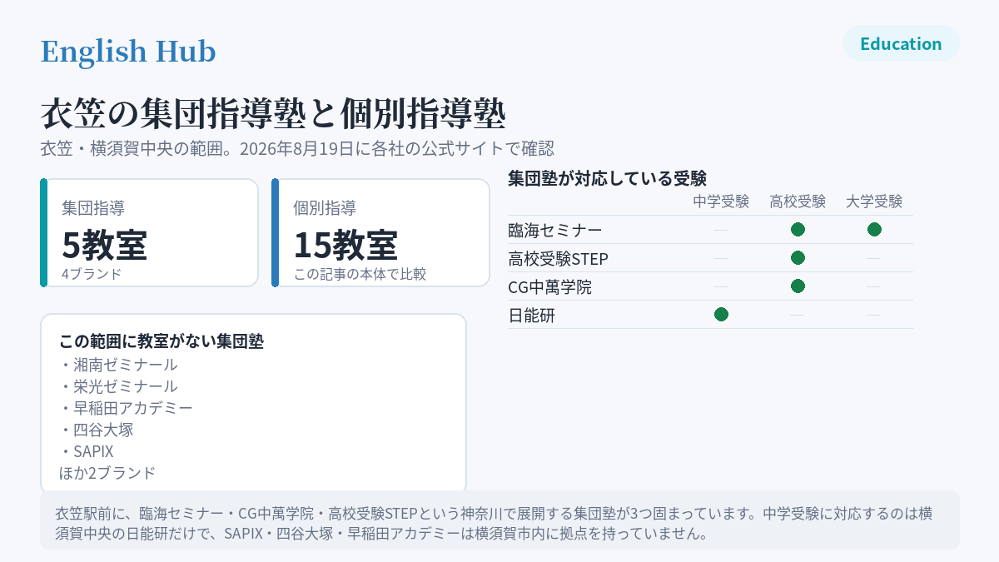Open the 個別指導 15教室 card
Screen dimensions: 999x562
click(380, 233)
